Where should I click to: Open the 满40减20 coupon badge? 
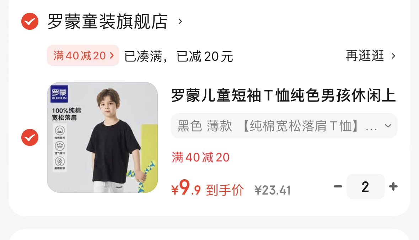[x=83, y=55]
